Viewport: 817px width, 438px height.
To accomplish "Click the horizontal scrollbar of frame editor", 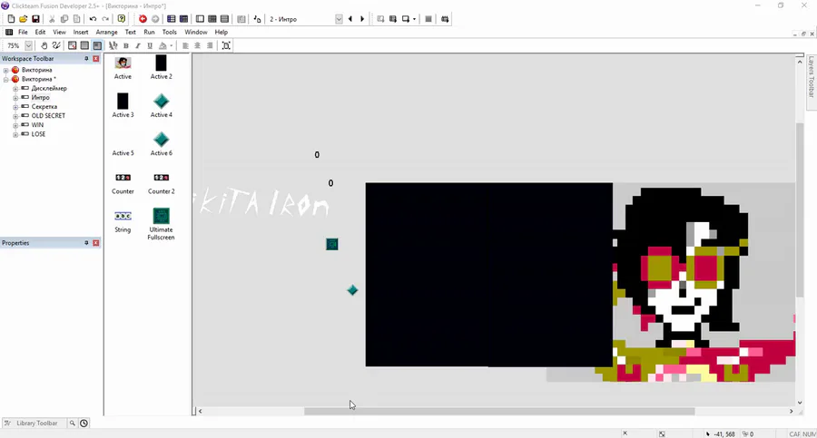I will click(499, 412).
